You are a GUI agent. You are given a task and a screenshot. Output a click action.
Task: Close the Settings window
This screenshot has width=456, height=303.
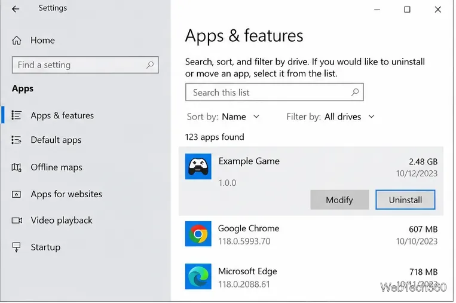(437, 10)
